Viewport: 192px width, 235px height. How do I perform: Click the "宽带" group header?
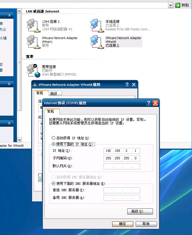pos(29,57)
